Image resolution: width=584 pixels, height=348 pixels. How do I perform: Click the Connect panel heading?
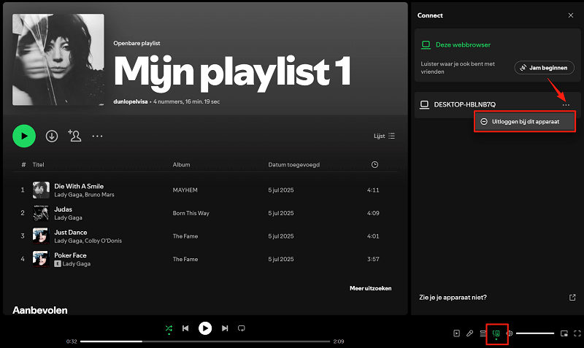click(430, 15)
